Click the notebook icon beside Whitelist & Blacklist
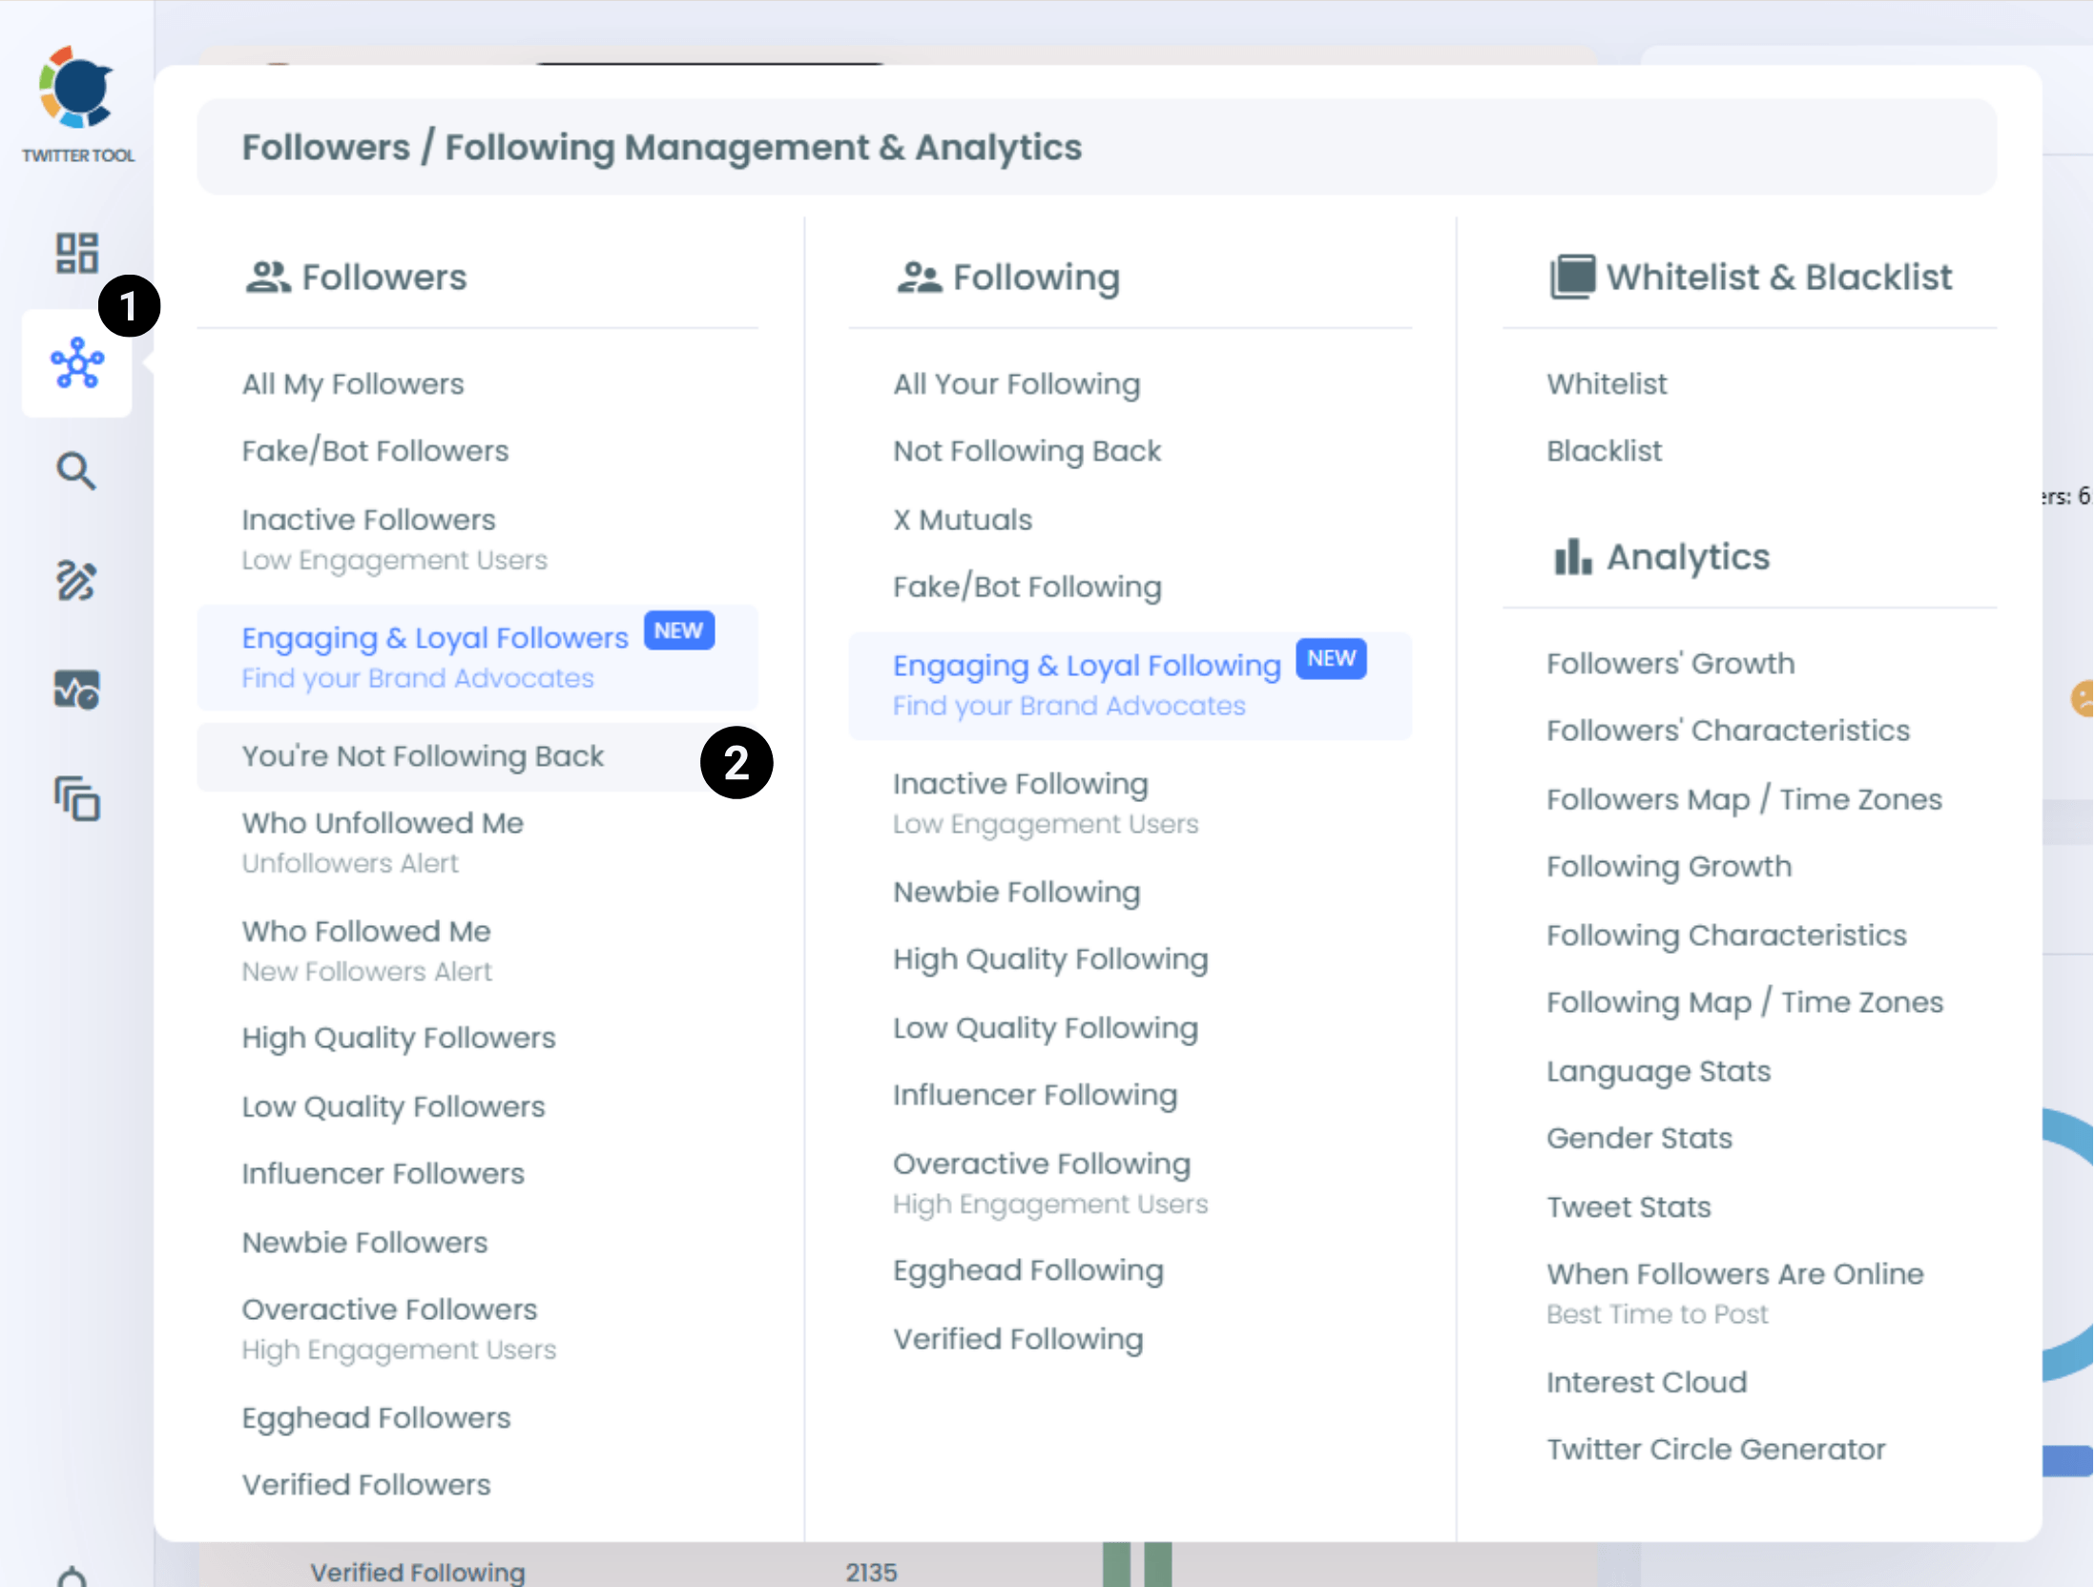The height and width of the screenshot is (1587, 2095). [x=1572, y=276]
